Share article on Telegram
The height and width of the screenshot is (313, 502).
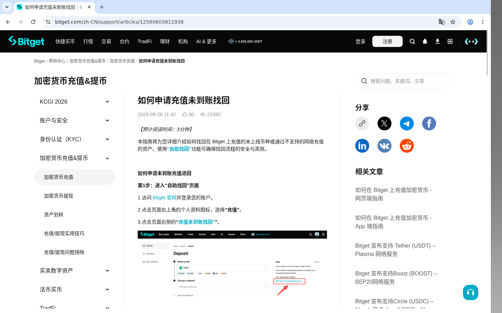click(407, 123)
